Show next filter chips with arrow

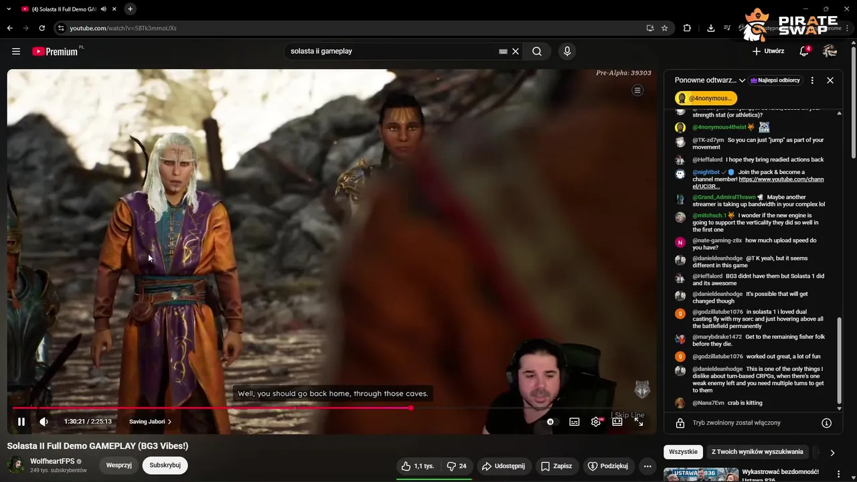click(x=832, y=453)
